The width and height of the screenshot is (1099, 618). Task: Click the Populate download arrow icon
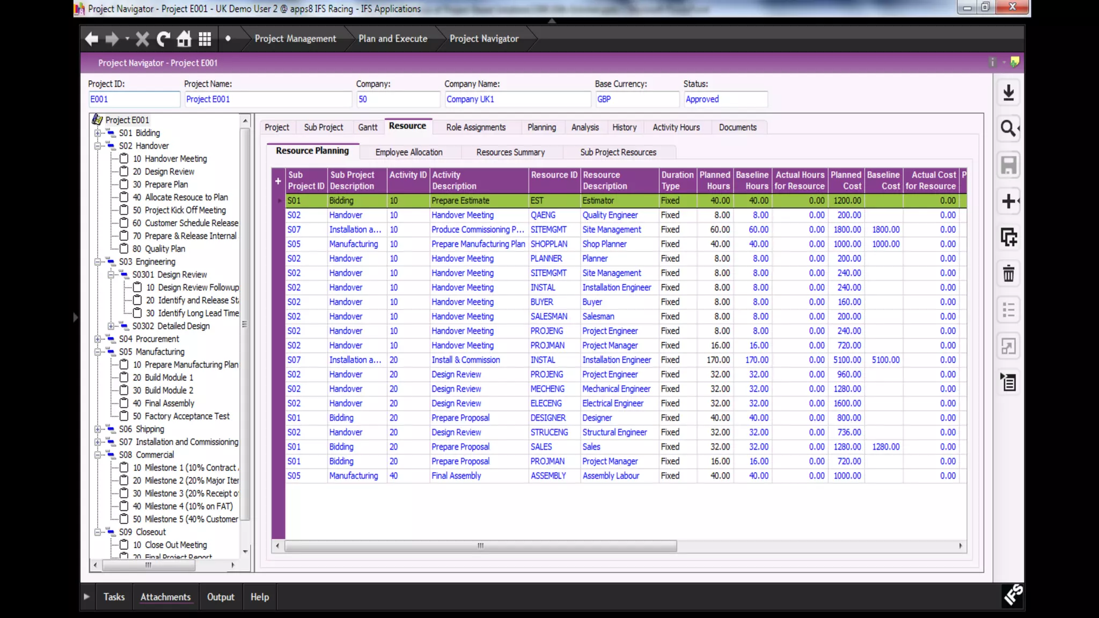[x=1008, y=93]
